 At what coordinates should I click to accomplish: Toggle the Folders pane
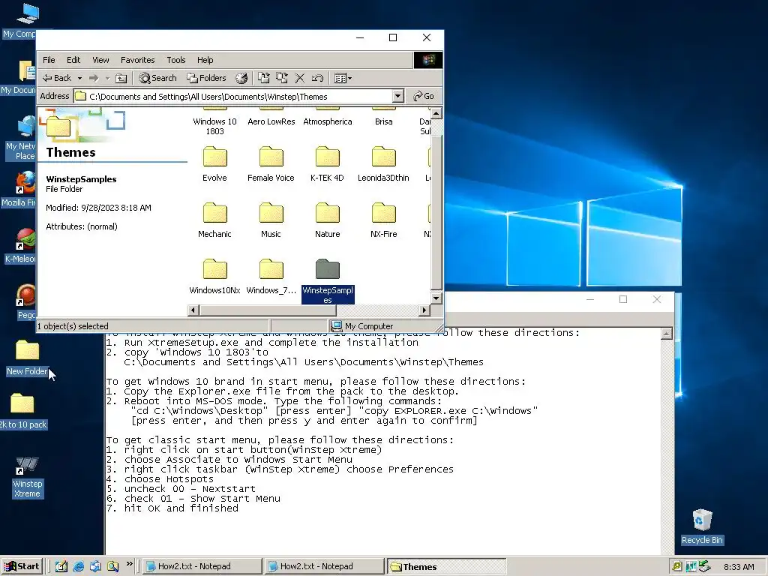[x=206, y=78]
